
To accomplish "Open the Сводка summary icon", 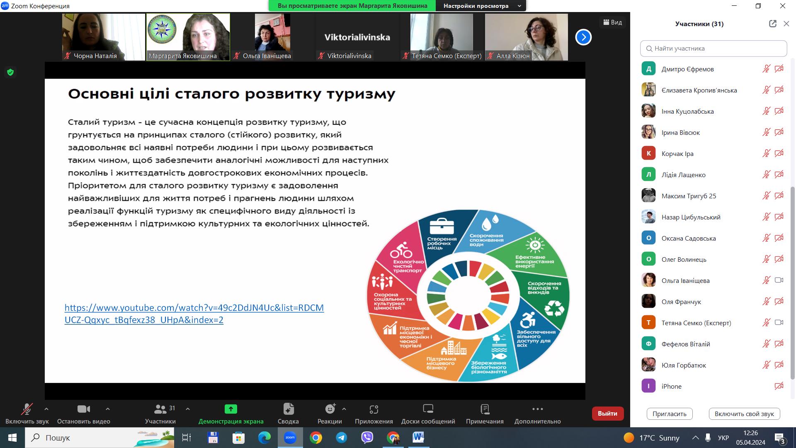I will [x=288, y=409].
